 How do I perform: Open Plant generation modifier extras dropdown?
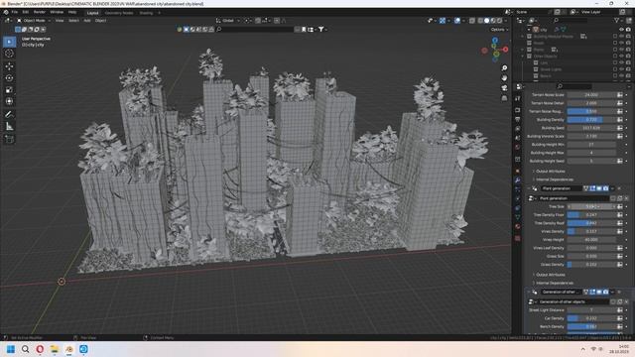pyautogui.click(x=612, y=188)
